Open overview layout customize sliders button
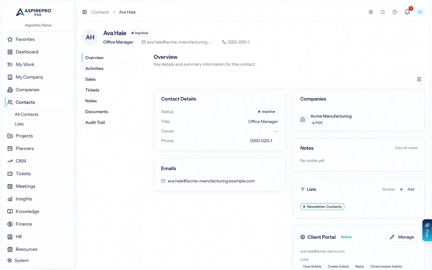Image resolution: width=432 pixels, height=270 pixels. pyautogui.click(x=419, y=79)
